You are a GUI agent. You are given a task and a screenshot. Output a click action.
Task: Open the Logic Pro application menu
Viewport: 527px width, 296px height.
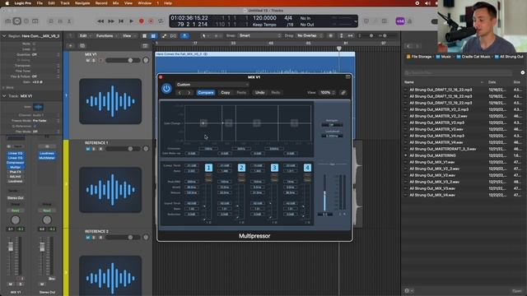point(23,3)
